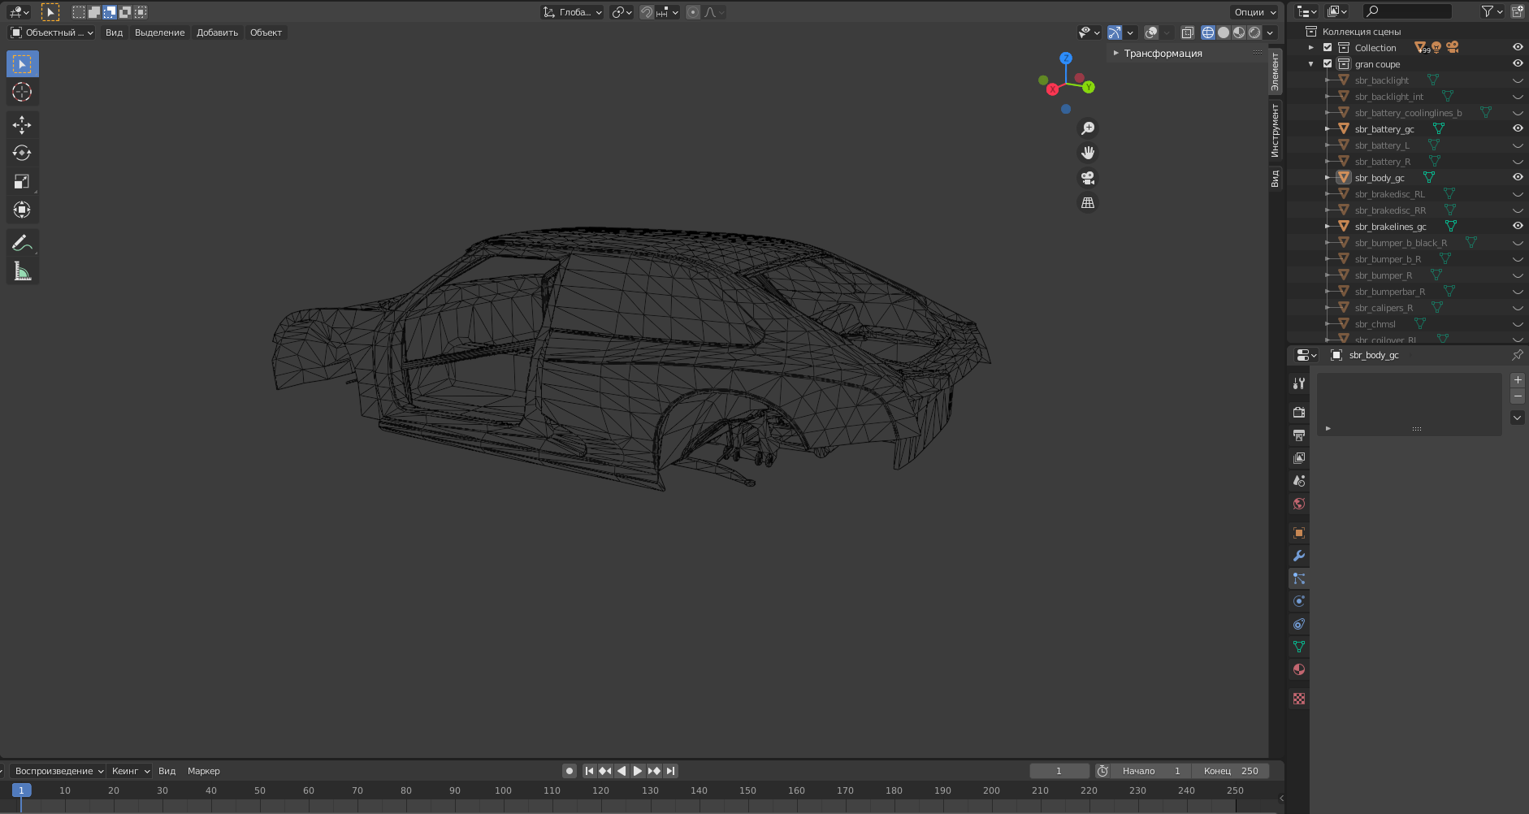
Task: Click play animation button
Action: click(x=638, y=771)
